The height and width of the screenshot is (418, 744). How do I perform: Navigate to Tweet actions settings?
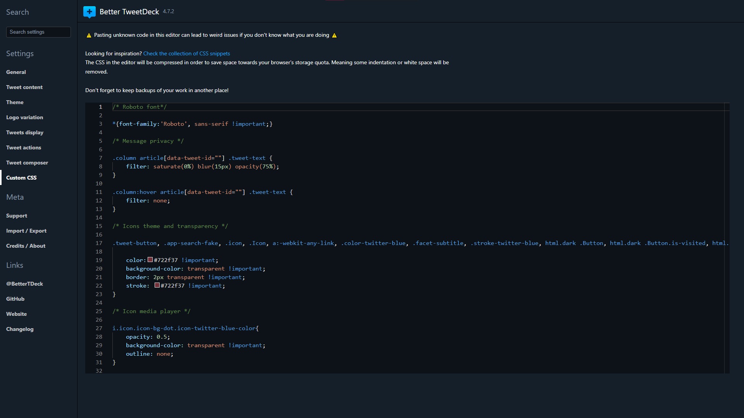(24, 147)
